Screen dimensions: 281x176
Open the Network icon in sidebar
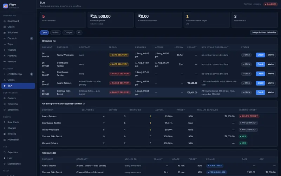tap(5, 61)
